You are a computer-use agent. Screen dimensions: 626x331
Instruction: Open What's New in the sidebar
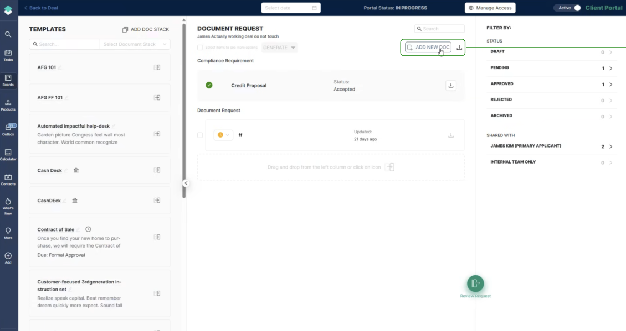click(x=8, y=206)
